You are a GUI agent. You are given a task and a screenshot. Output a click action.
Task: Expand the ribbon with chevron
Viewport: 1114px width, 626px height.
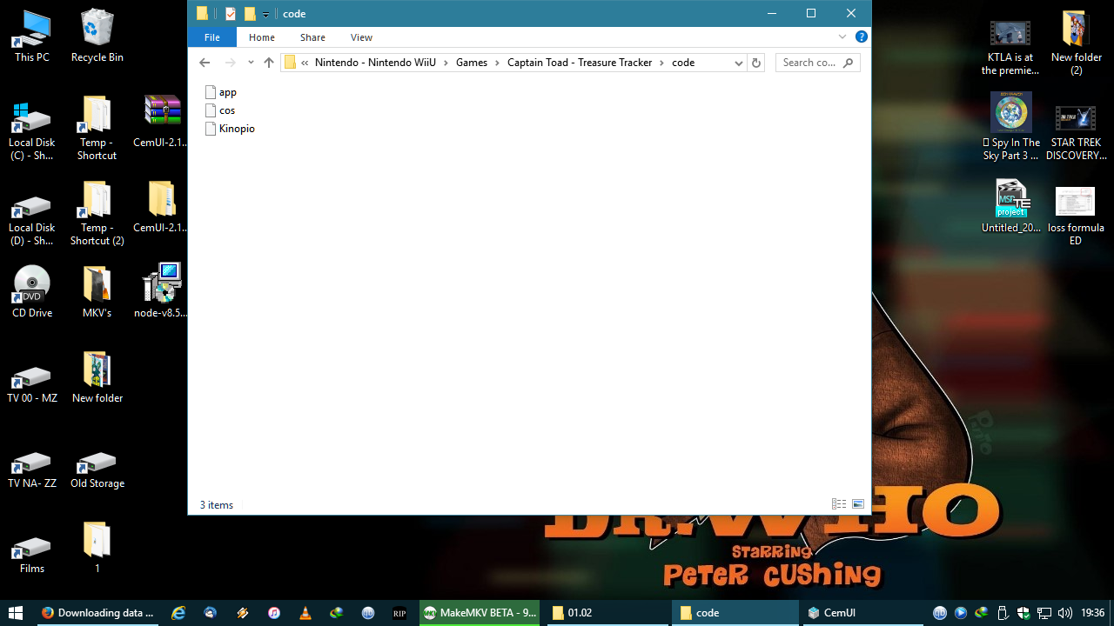842,37
